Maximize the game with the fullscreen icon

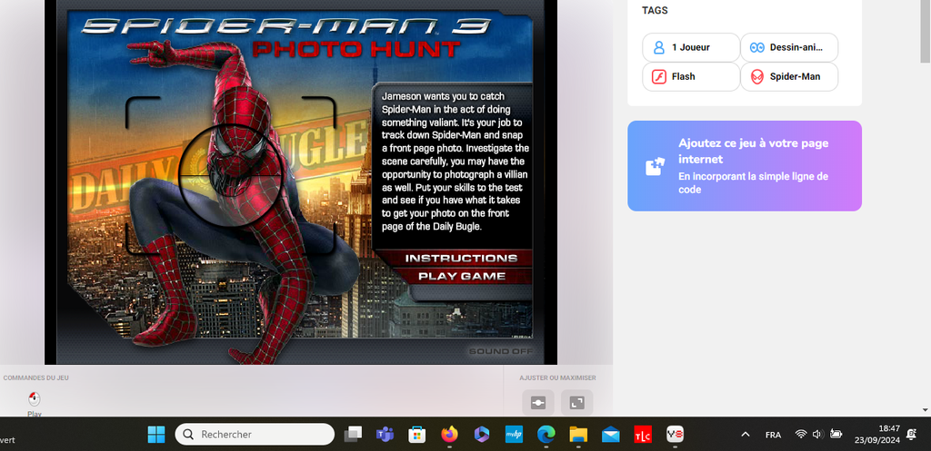(x=576, y=402)
